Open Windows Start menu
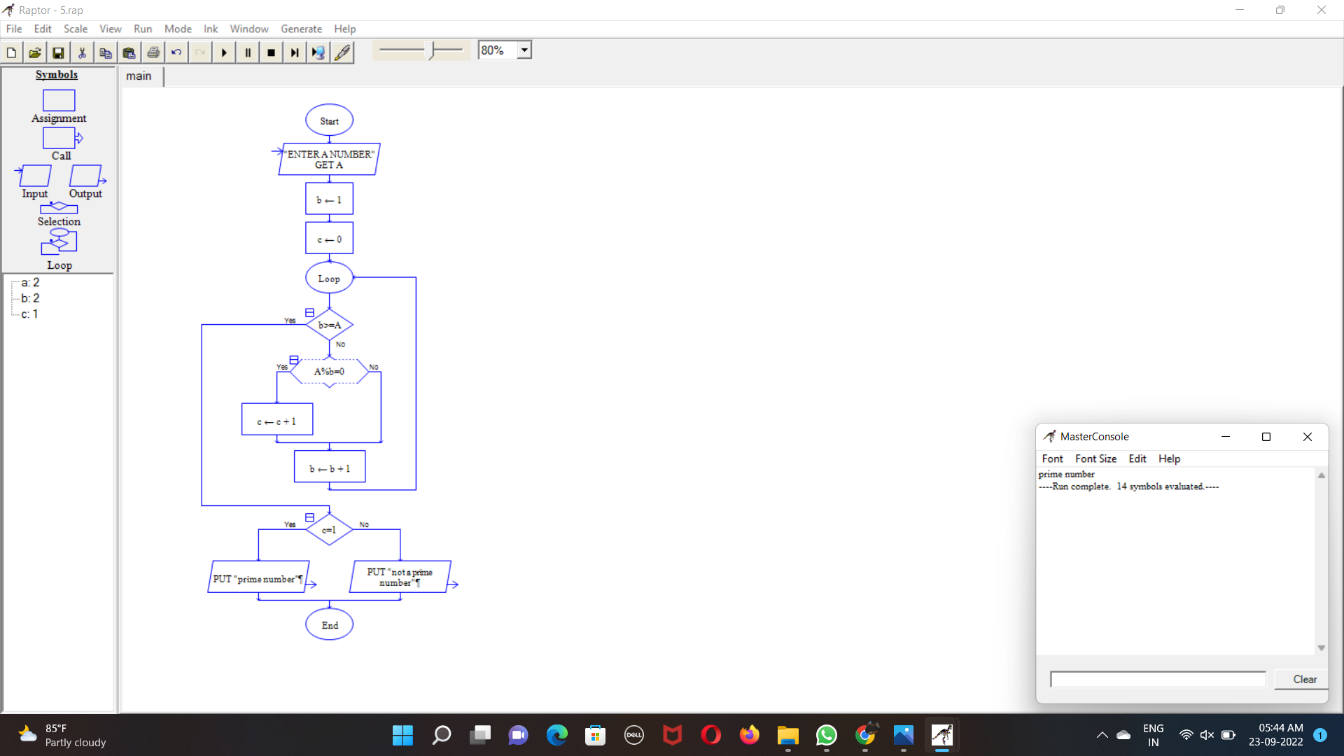The height and width of the screenshot is (756, 1344). click(402, 735)
